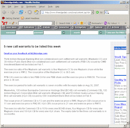Screen dimensions: 130x128
Task: Click in the password field
Action: click(52, 32)
